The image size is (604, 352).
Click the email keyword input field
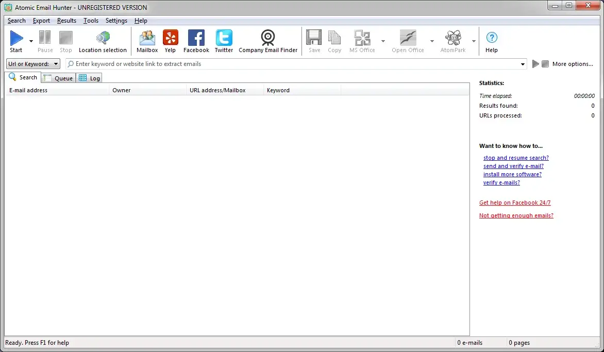coord(258,63)
